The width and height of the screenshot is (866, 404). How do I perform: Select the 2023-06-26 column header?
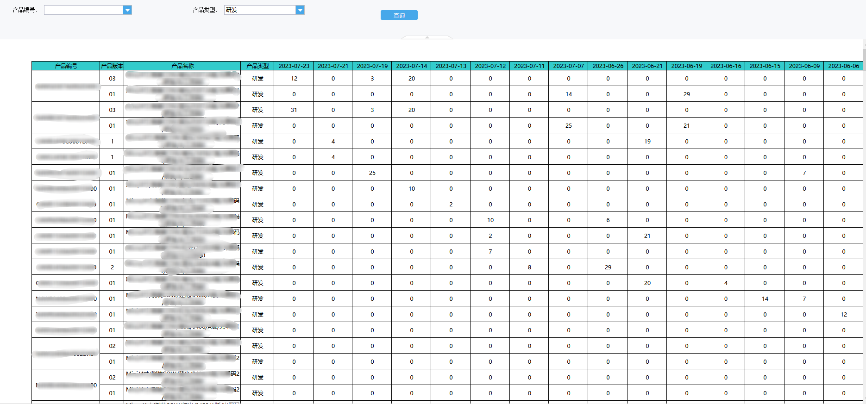point(608,66)
